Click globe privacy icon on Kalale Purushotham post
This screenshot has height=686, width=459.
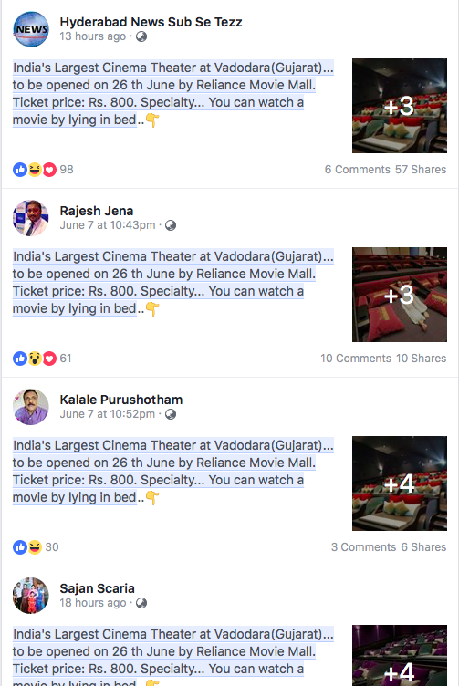point(171,414)
